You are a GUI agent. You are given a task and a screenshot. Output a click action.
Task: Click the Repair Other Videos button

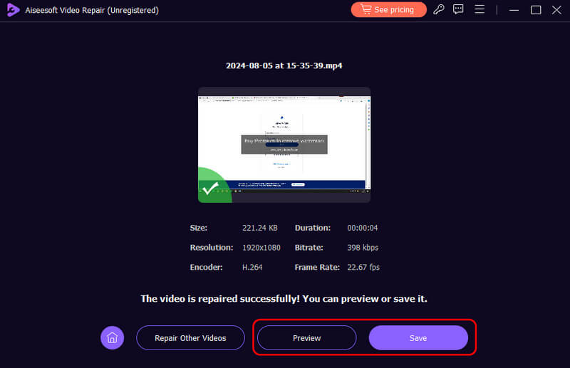click(190, 338)
